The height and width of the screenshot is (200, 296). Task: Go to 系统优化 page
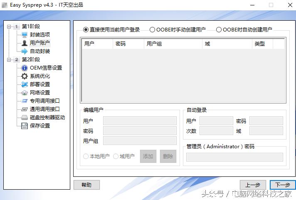40,76
